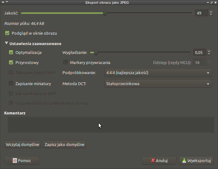Click the smoothing (Wygładzanie) slider handle
The height and width of the screenshot is (169, 218).
click(x=96, y=53)
